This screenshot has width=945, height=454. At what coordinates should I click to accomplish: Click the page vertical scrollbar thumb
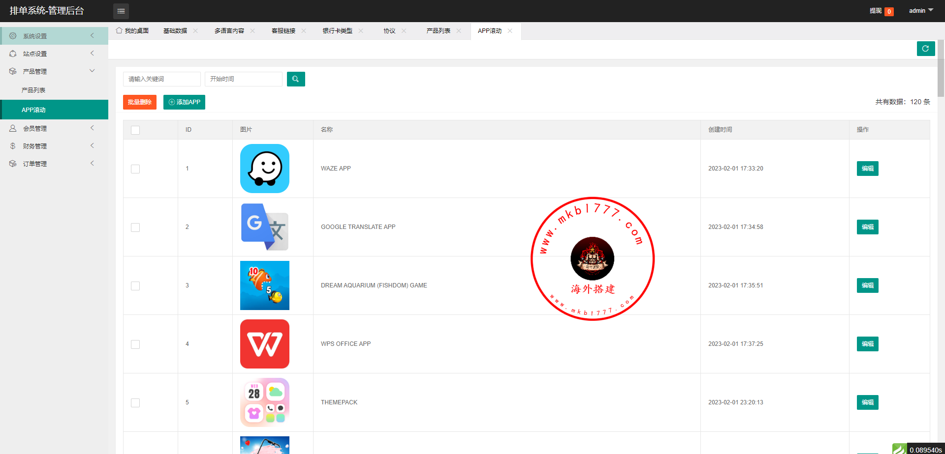[941, 68]
